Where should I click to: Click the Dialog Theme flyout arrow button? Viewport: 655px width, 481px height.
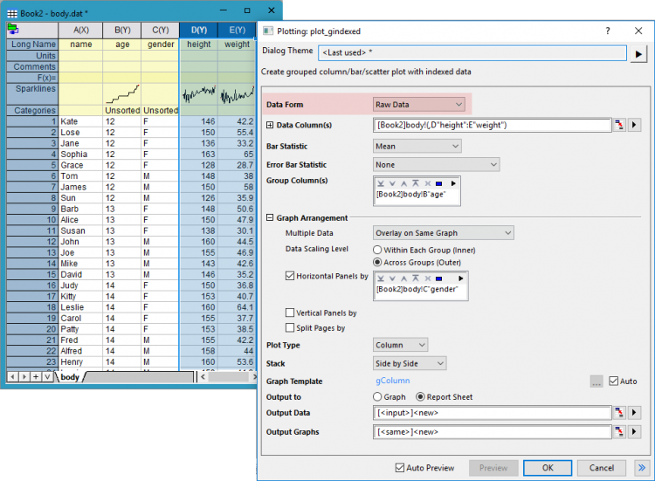[x=638, y=54]
